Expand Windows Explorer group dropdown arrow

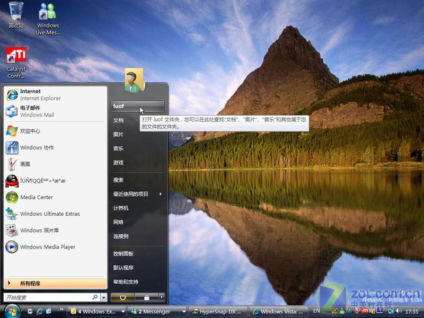tap(123, 312)
